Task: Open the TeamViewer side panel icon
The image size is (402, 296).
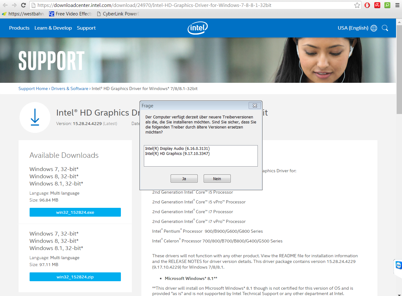Action: [399, 265]
